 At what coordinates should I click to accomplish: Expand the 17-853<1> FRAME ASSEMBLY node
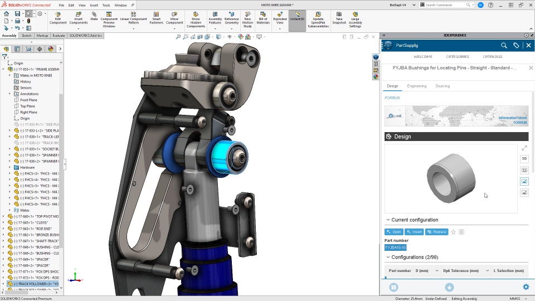click(3, 69)
